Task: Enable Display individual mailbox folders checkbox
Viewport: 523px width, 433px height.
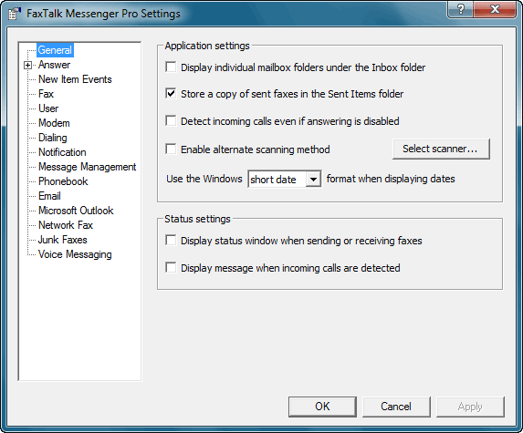Action: [x=171, y=67]
